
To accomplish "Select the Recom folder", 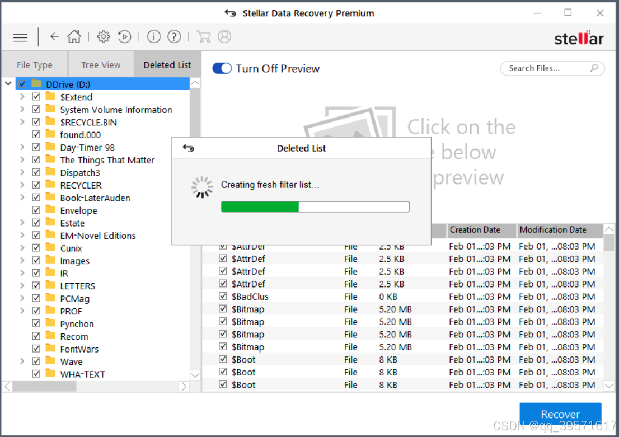I will [74, 336].
